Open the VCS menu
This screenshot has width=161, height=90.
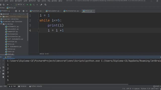(x=49, y=1)
